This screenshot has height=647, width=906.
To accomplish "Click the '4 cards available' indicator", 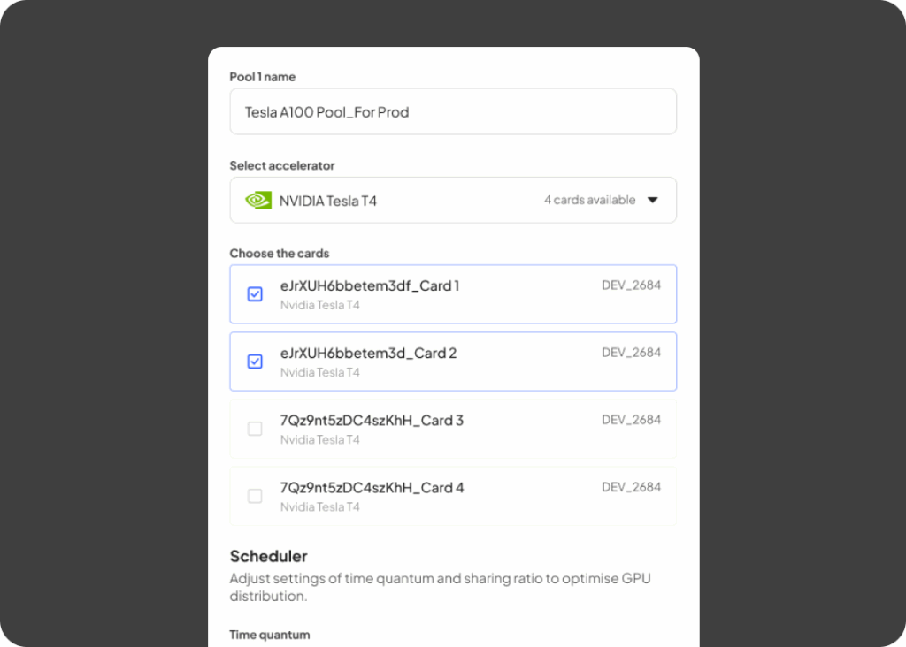I will click(x=589, y=201).
